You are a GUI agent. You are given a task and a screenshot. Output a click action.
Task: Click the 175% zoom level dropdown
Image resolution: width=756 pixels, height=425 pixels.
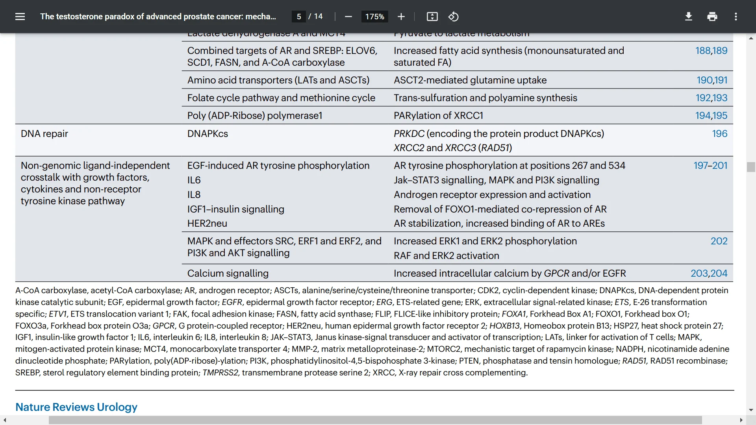373,17
